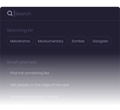Click the "Smart prompts" section heading

pyautogui.click(x=22, y=62)
